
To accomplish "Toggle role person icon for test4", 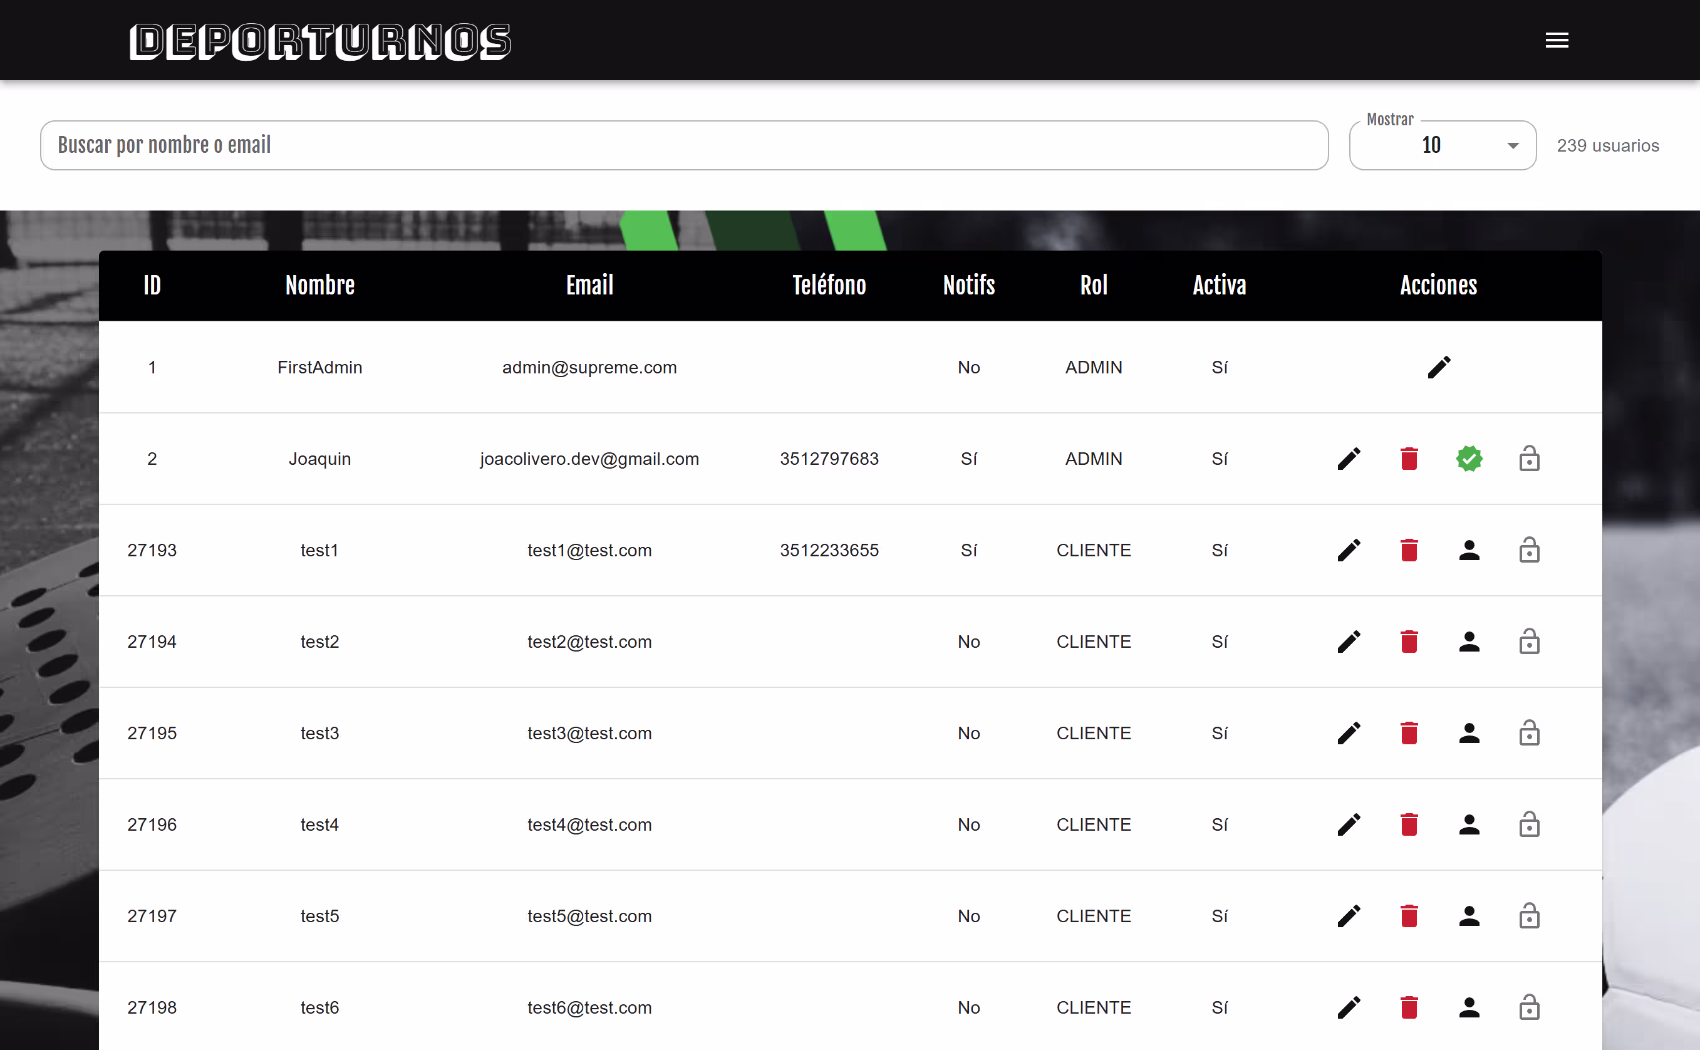I will pos(1469,825).
